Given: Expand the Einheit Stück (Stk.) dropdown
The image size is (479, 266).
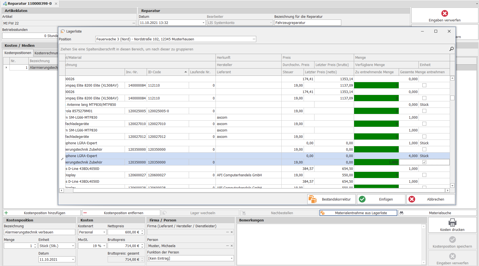Looking at the screenshot, I should coord(73,246).
